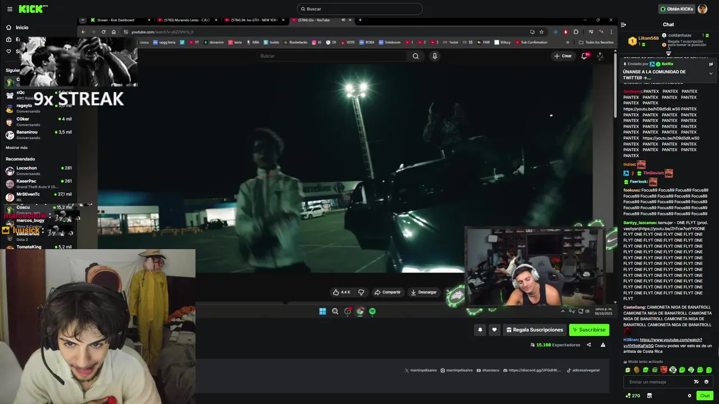The width and height of the screenshot is (719, 404).
Task: Open TomateKing recommended channel
Action: [38, 247]
